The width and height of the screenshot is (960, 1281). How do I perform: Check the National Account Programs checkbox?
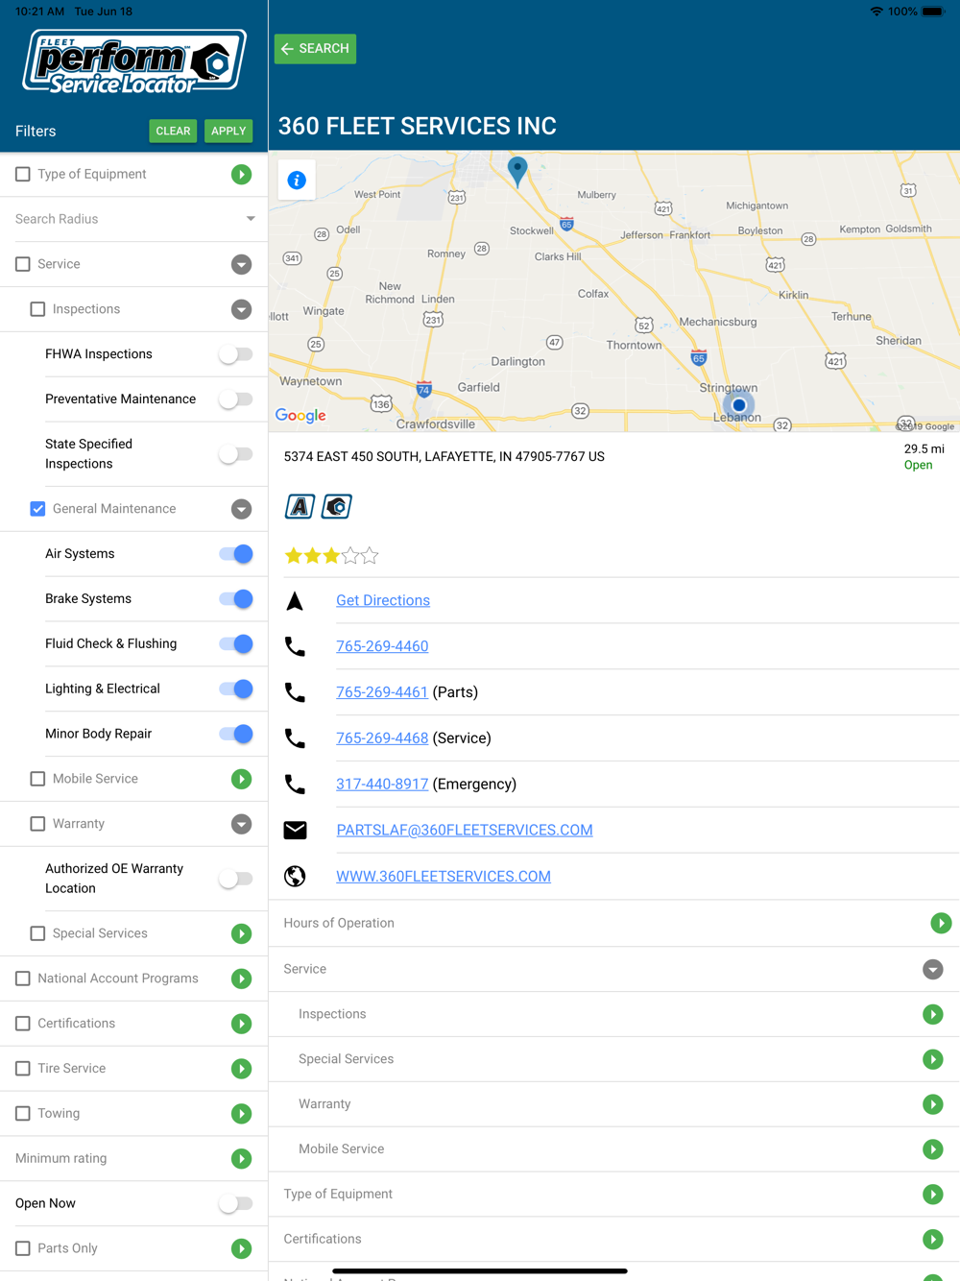point(23,979)
